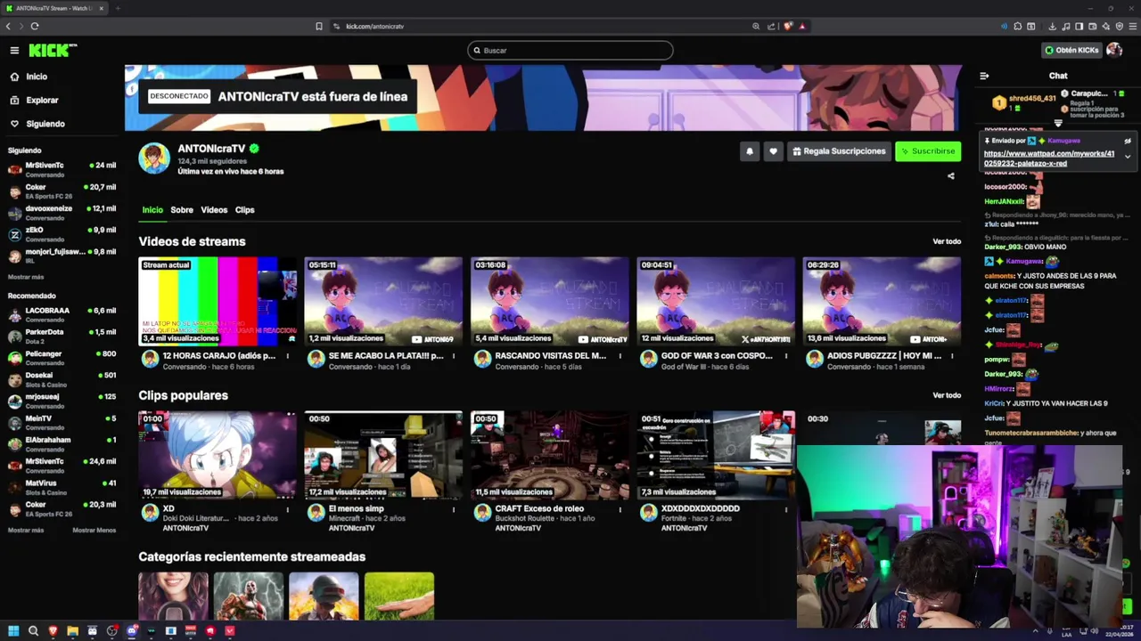Go to Inicio in sidebar
Screen dimensions: 1141x641
click(37, 77)
